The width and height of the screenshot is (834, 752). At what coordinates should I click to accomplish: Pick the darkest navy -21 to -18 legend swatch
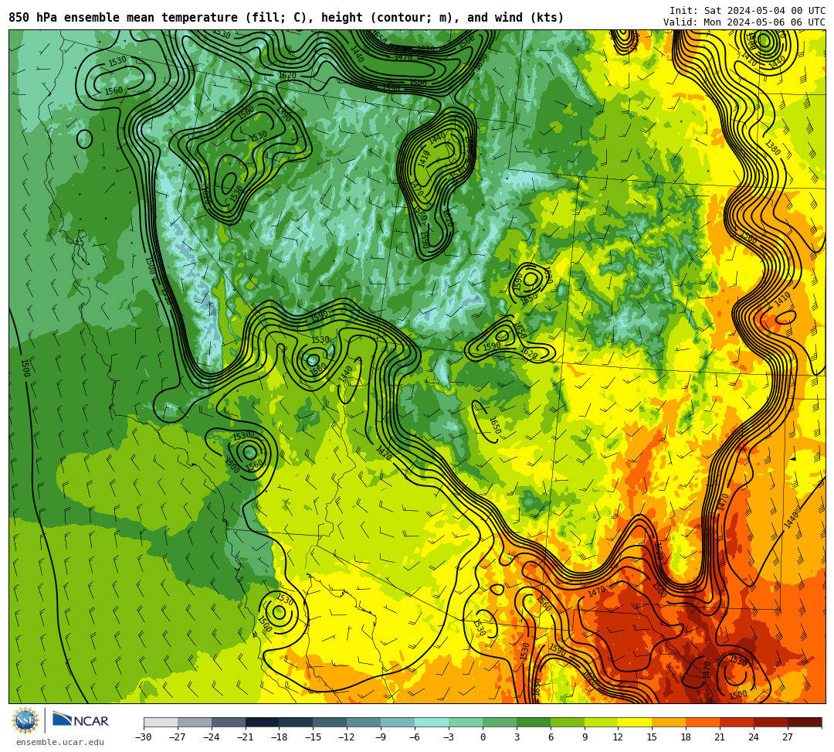click(x=263, y=722)
